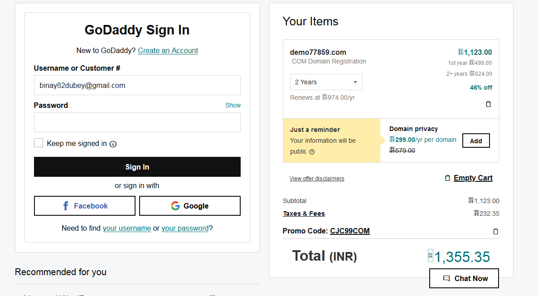Open the Chat Now widget
The width and height of the screenshot is (538, 296).
(464, 278)
